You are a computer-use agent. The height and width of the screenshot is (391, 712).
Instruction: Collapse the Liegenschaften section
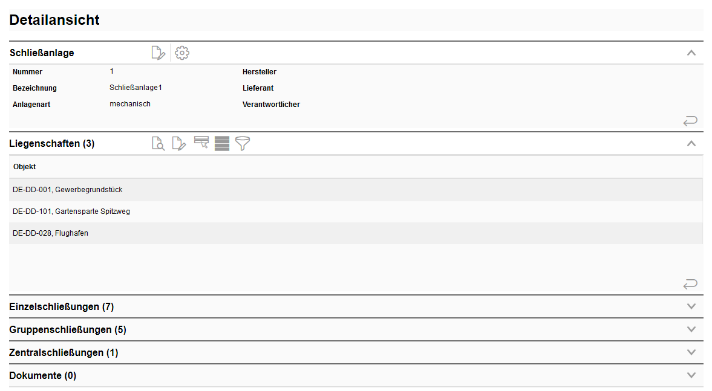pos(691,144)
